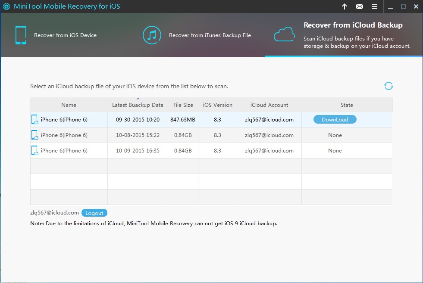Click device icon of 10-08-2015 backup row
This screenshot has width=423, height=283.
[34, 135]
